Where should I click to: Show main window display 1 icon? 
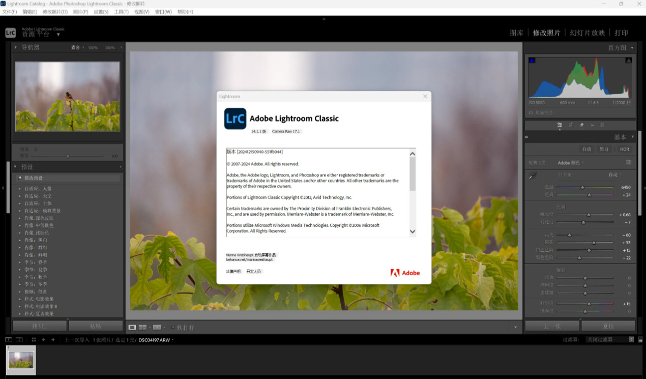tap(9, 339)
